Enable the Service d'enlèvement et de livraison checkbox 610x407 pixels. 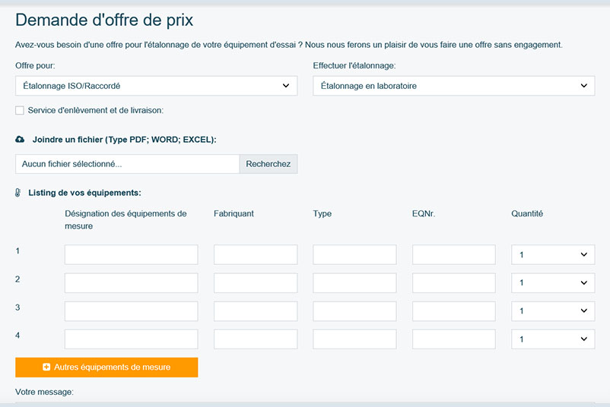[x=20, y=110]
